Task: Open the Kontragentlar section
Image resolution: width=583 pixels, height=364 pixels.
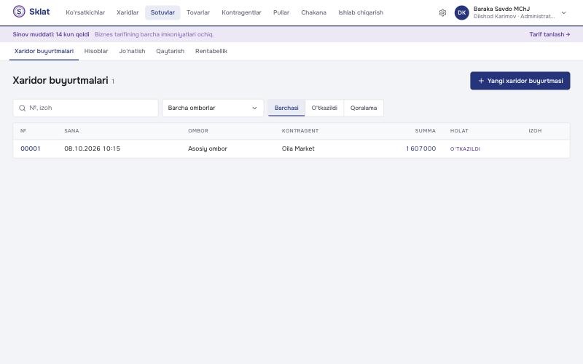Action: [241, 12]
